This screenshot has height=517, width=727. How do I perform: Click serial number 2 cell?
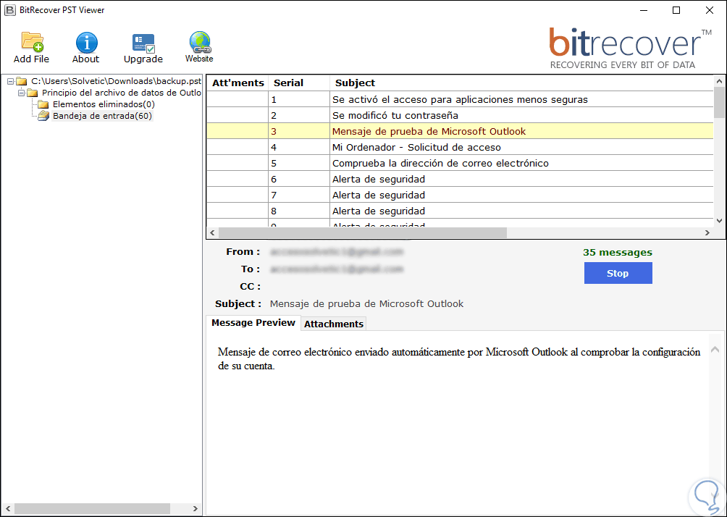299,115
